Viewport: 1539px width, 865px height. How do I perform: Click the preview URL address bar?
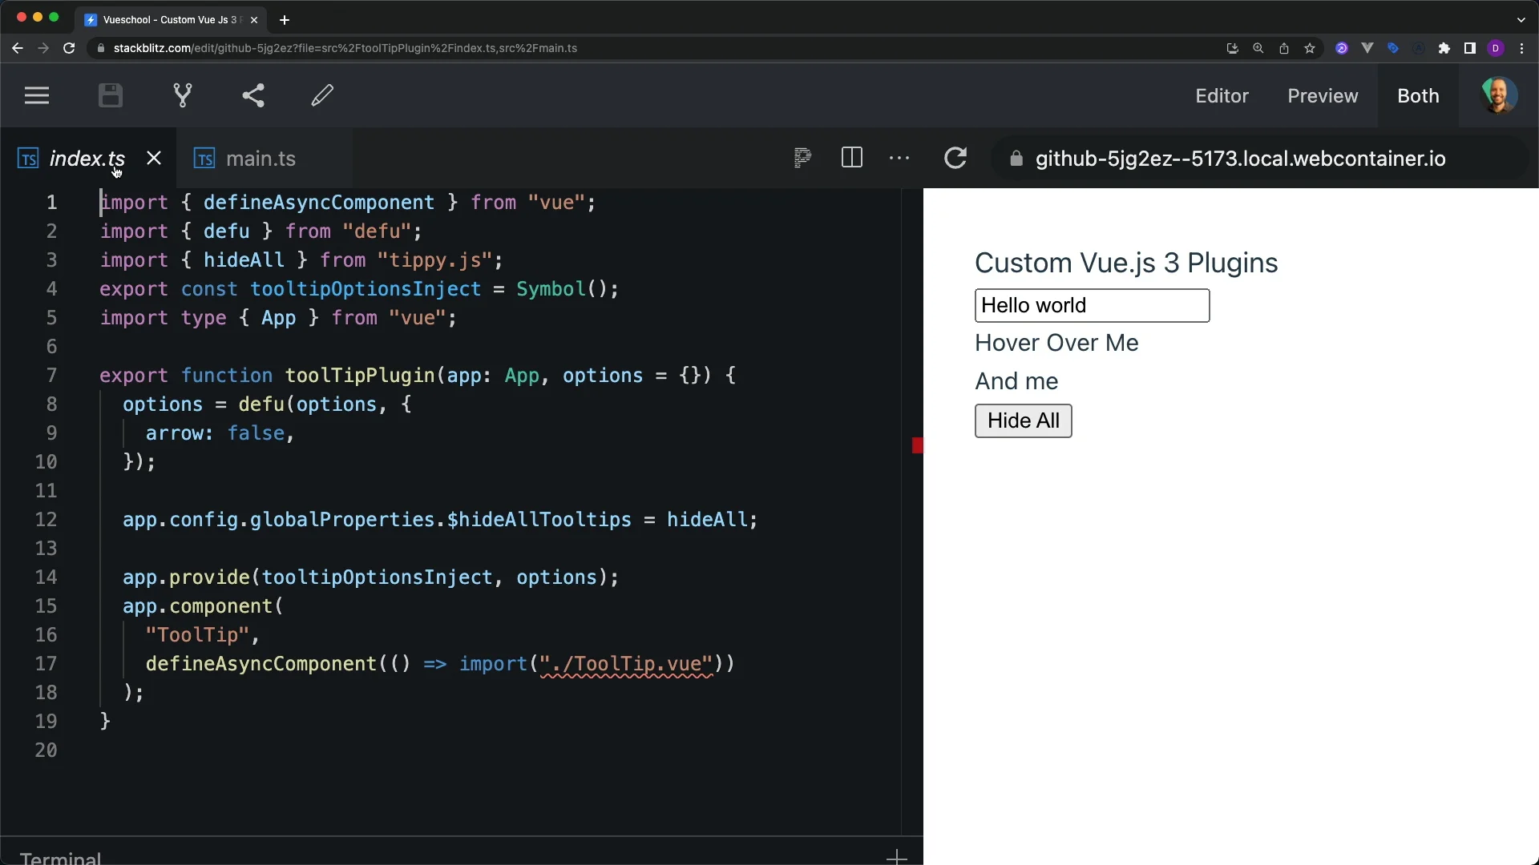(1239, 159)
